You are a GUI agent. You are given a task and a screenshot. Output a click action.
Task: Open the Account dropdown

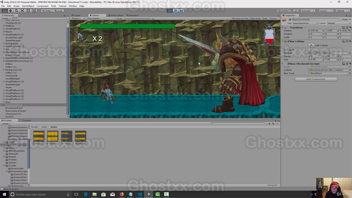pyautogui.click(x=308, y=11)
